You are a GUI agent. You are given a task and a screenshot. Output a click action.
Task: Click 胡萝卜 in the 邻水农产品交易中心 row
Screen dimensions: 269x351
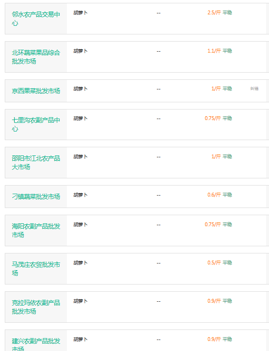(x=80, y=13)
